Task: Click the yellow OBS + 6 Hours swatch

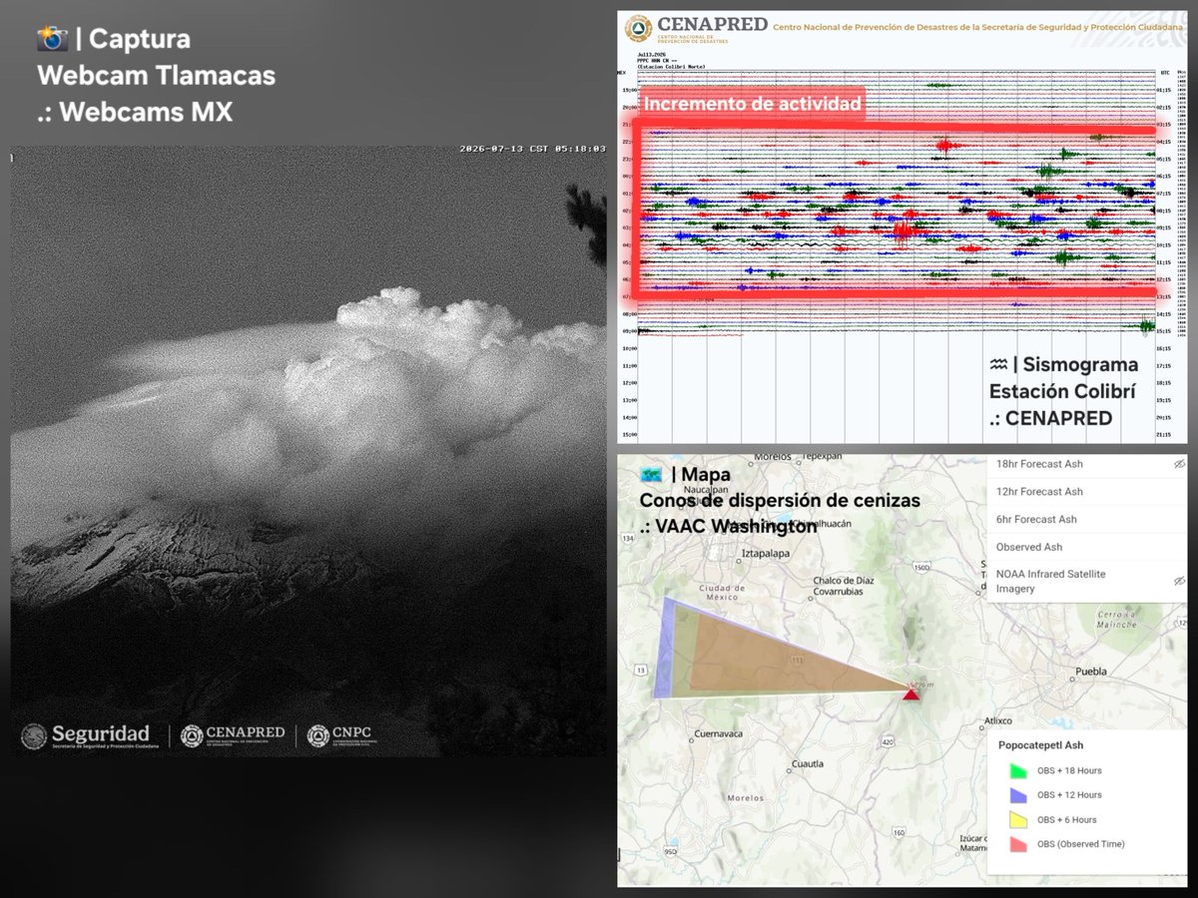Action: coord(1018,819)
